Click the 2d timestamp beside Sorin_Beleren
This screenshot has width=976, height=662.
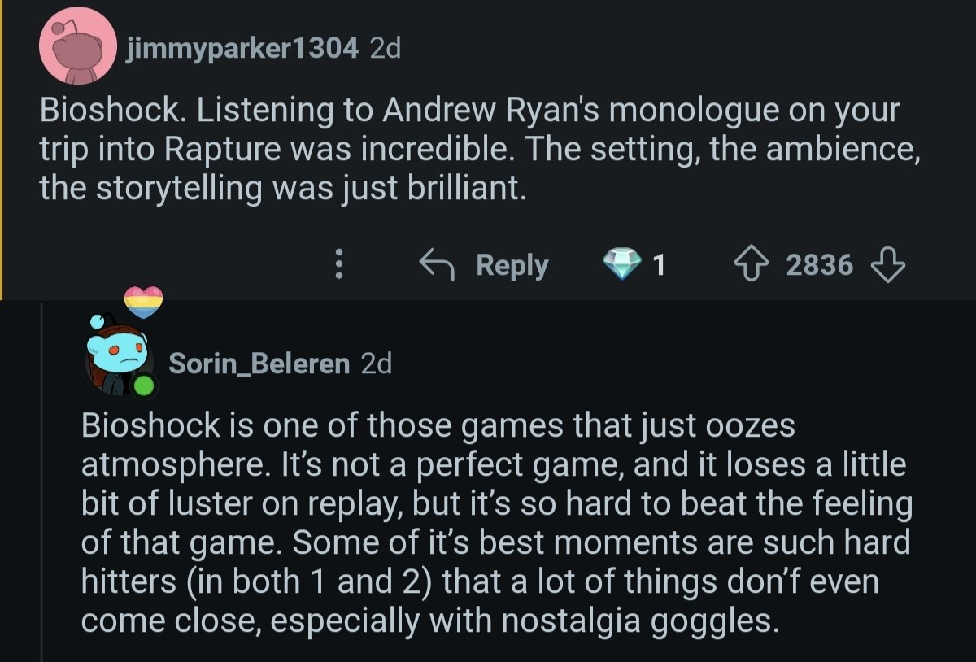[x=376, y=364]
